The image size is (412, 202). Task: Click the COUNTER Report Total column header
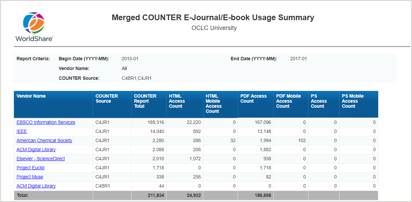(x=149, y=104)
